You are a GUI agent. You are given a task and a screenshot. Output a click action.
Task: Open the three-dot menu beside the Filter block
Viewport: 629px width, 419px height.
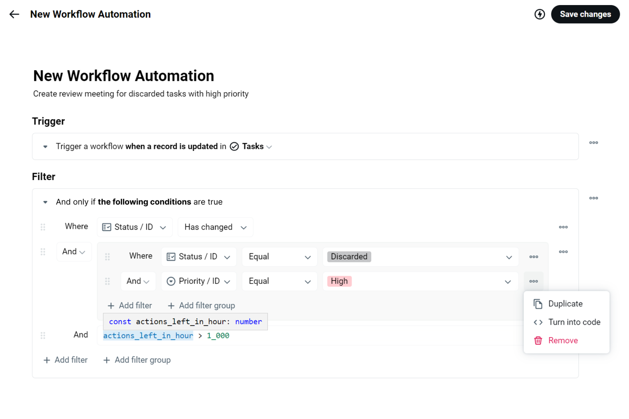pos(593,198)
